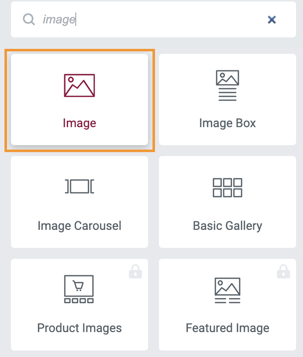The image size is (303, 357).
Task: Click the Featured Image widget icon
Action: 227,290
